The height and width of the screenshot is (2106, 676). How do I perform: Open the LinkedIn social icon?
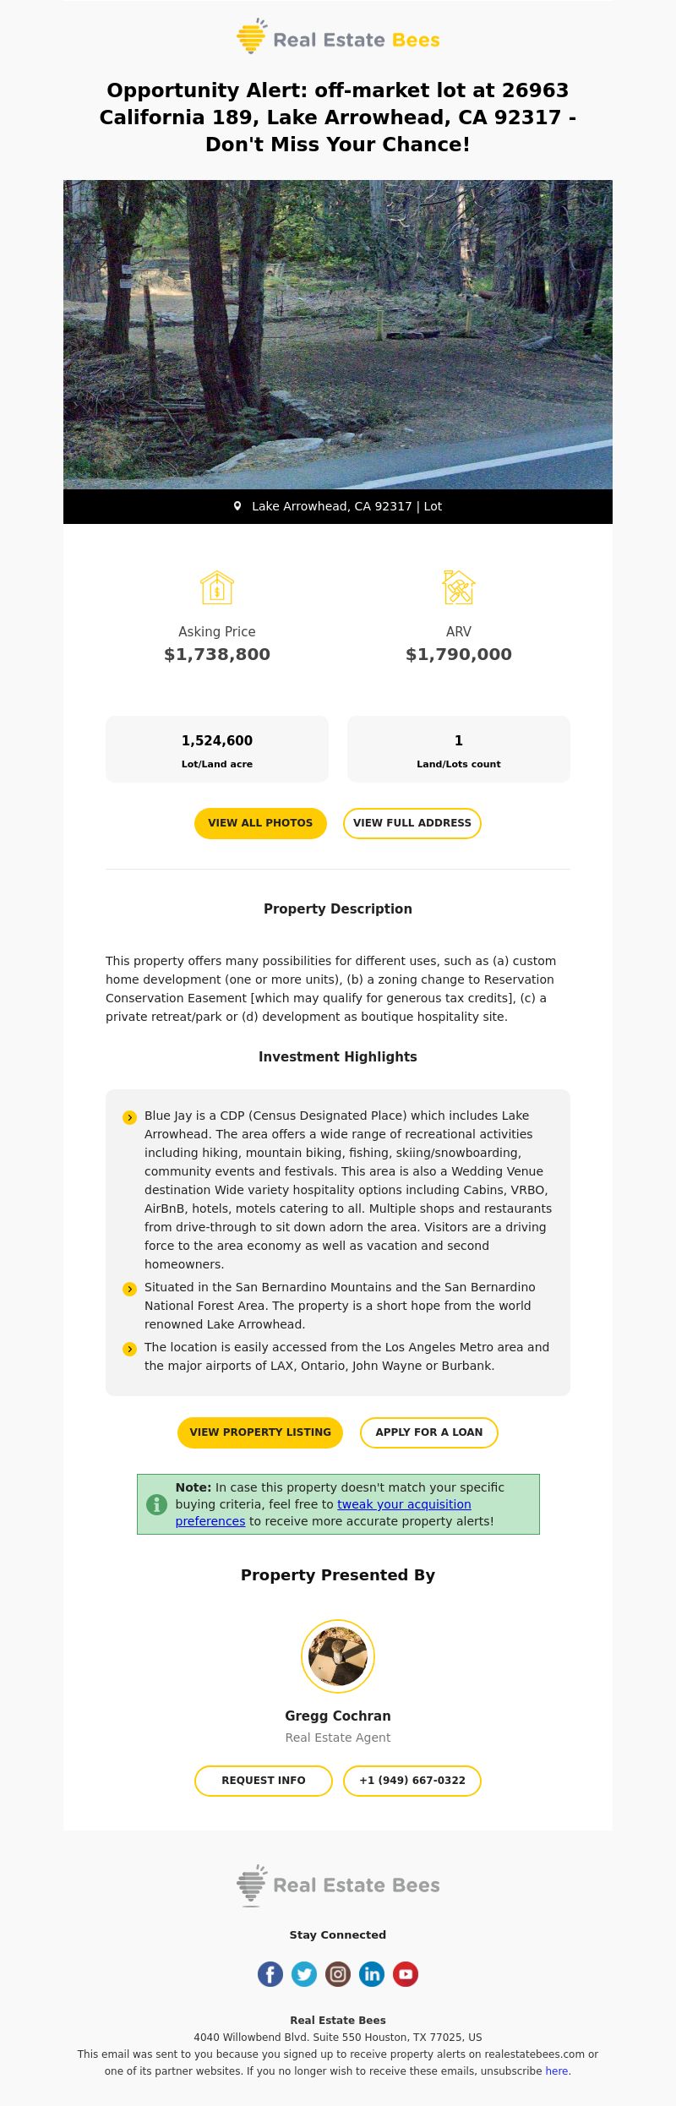(372, 1974)
